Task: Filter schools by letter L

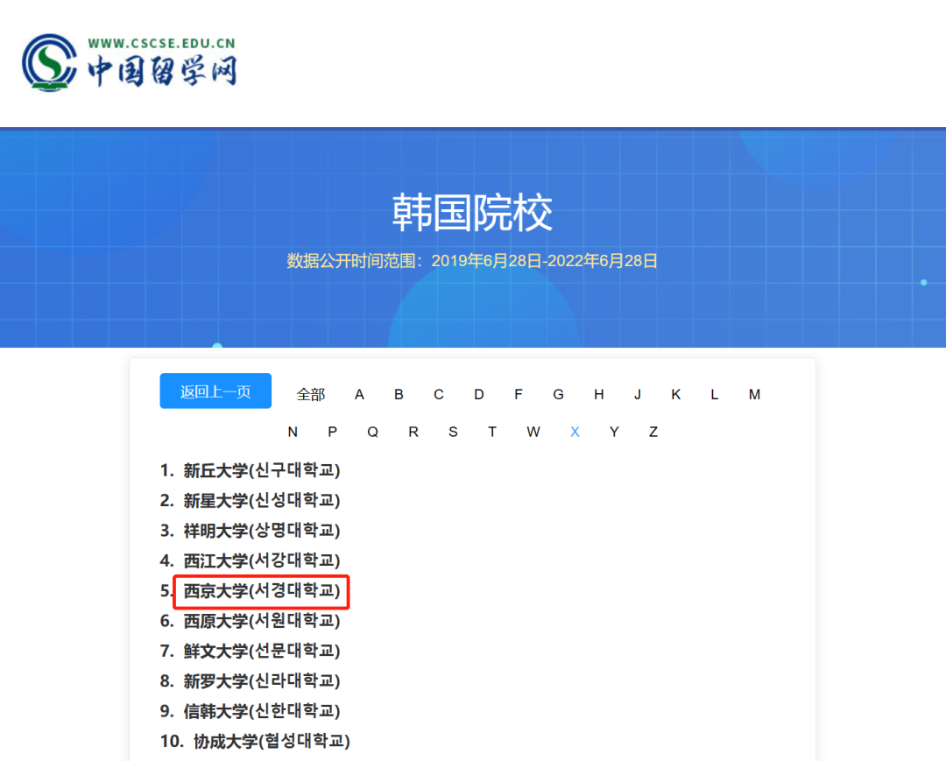Action: tap(715, 395)
